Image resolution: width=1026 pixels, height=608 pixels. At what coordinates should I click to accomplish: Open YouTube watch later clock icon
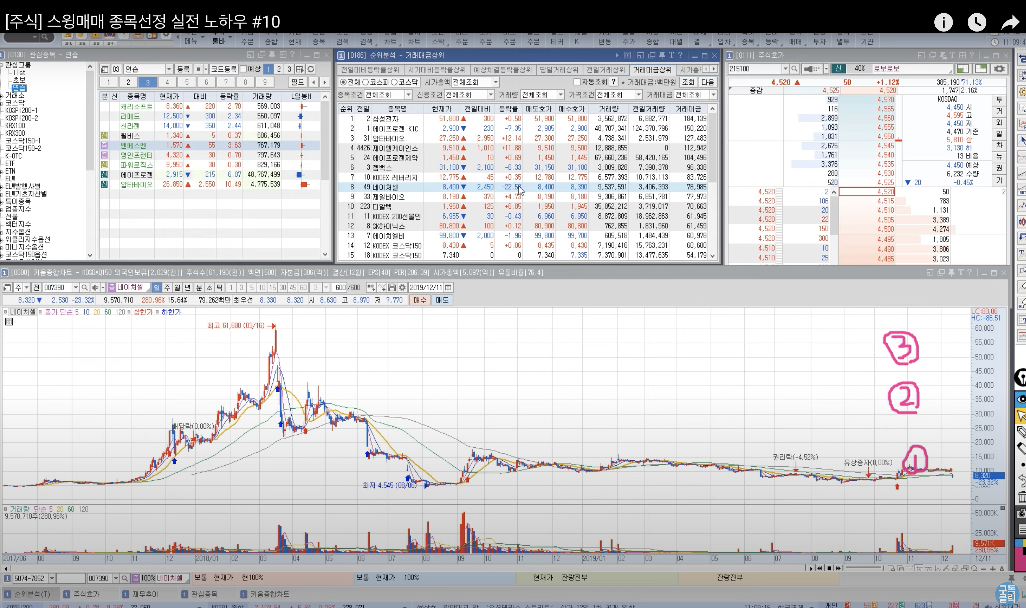pos(977,22)
